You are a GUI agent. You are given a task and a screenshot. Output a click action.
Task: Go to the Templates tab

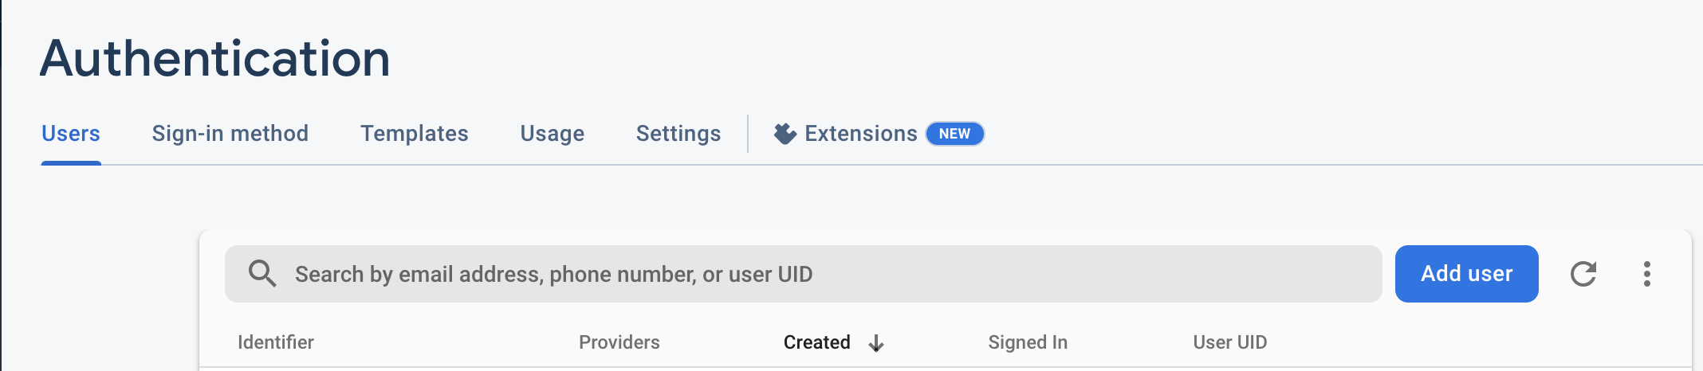415,134
